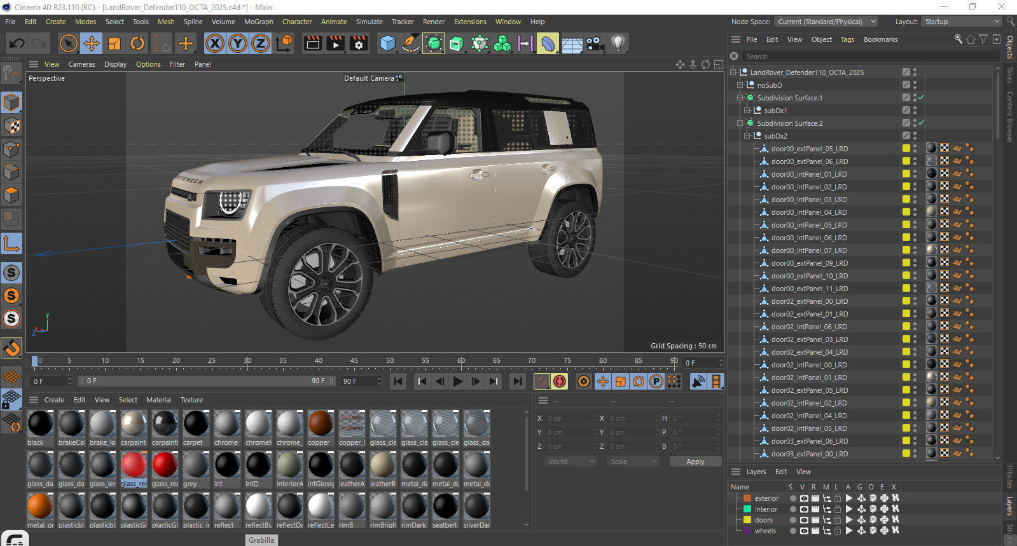Open the Scale mode dropdown
This screenshot has width=1017, height=546.
[x=633, y=461]
